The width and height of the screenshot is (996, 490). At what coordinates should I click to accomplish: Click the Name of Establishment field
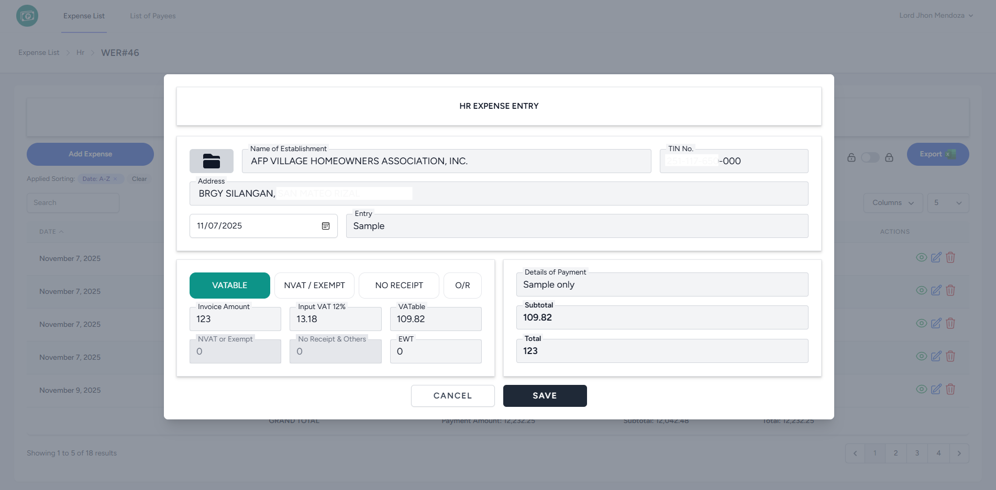447,161
